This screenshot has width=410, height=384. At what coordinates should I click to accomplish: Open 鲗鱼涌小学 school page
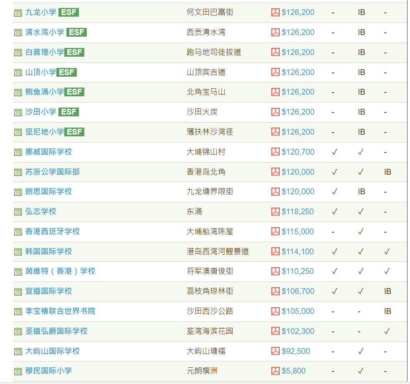[x=45, y=92]
